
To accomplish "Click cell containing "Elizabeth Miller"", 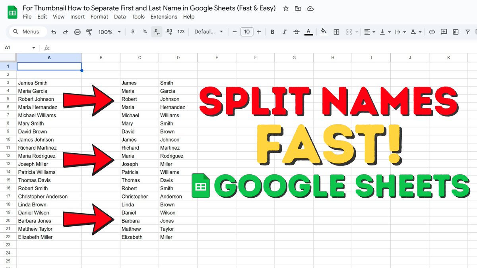I will (x=49, y=237).
